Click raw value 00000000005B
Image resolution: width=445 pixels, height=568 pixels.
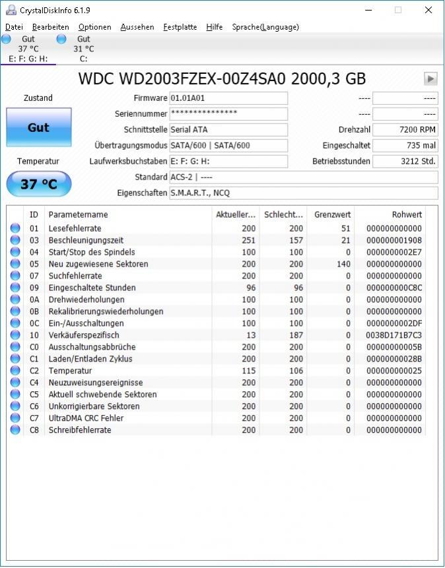394,347
